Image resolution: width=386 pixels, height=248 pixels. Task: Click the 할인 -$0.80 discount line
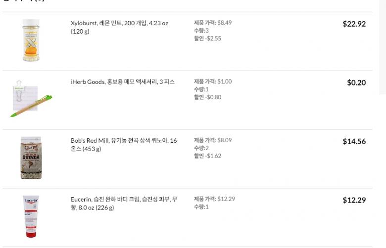[x=207, y=97]
